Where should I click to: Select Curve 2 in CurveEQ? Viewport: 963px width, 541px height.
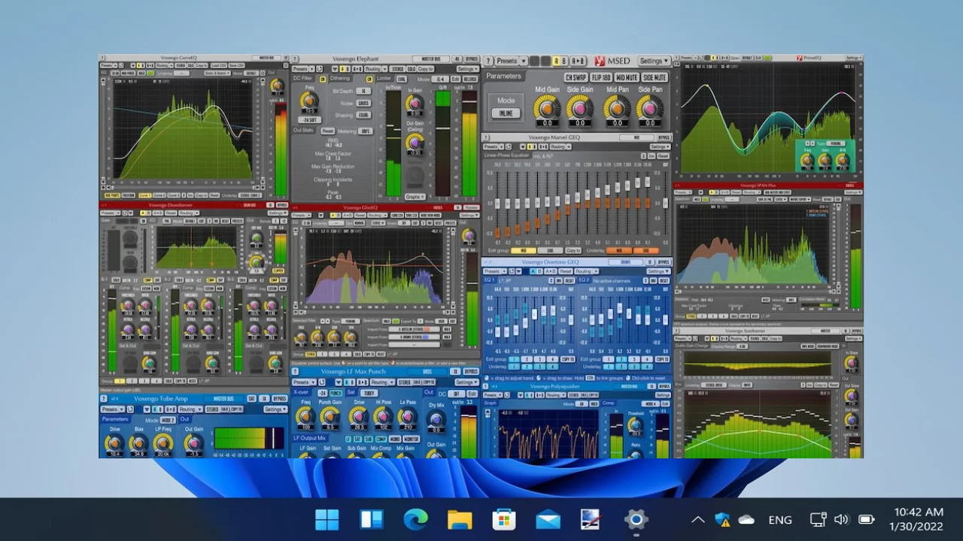click(x=159, y=194)
